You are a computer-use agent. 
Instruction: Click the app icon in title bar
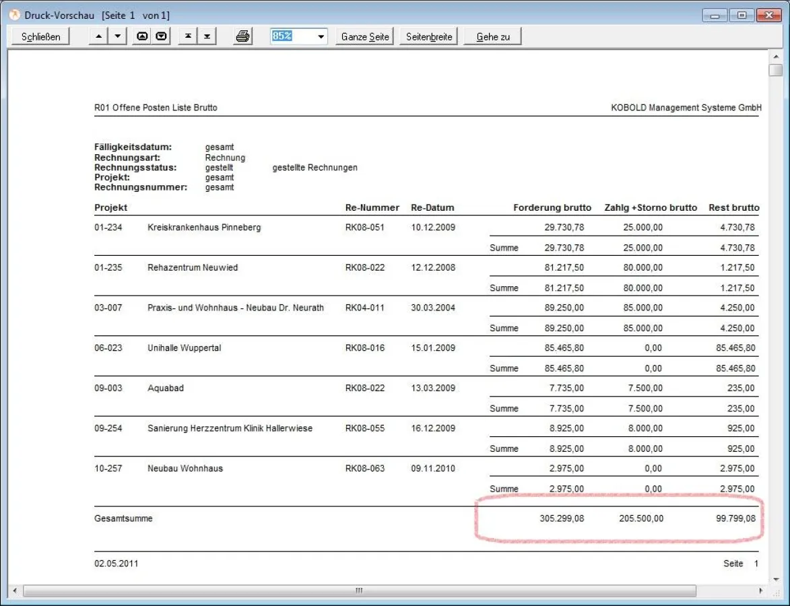tap(14, 15)
